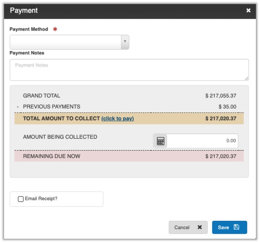The width and height of the screenshot is (260, 243).
Task: Click the Previous Payments amount $35.00
Action: [x=227, y=107]
